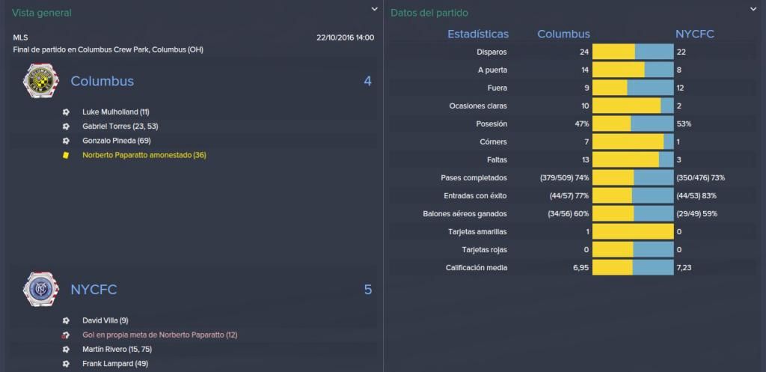Click goal icon next to Gonzalo Pineda
This screenshot has width=766, height=372.
66,141
